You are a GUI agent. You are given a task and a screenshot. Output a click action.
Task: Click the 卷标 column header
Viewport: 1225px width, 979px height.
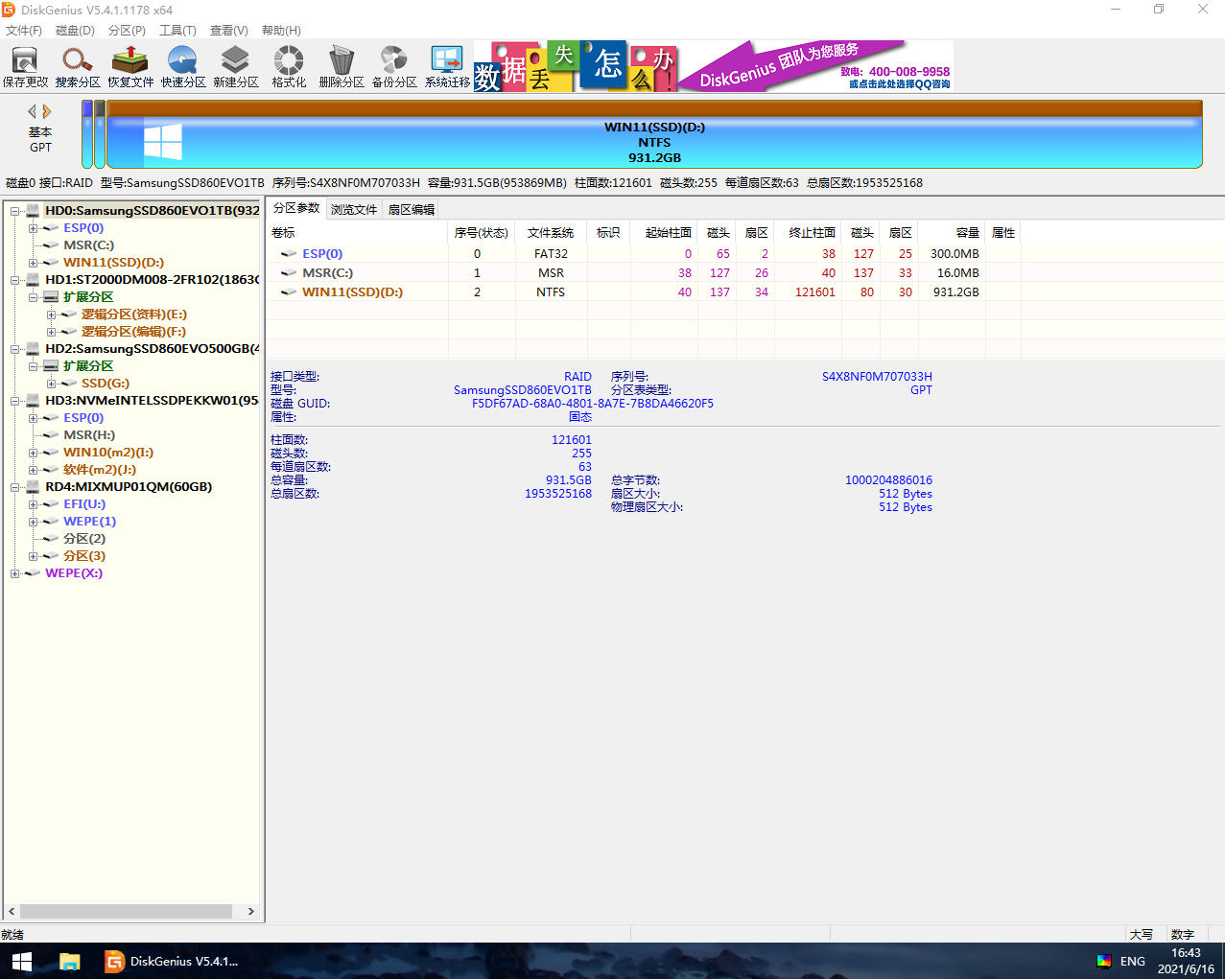[x=358, y=232]
